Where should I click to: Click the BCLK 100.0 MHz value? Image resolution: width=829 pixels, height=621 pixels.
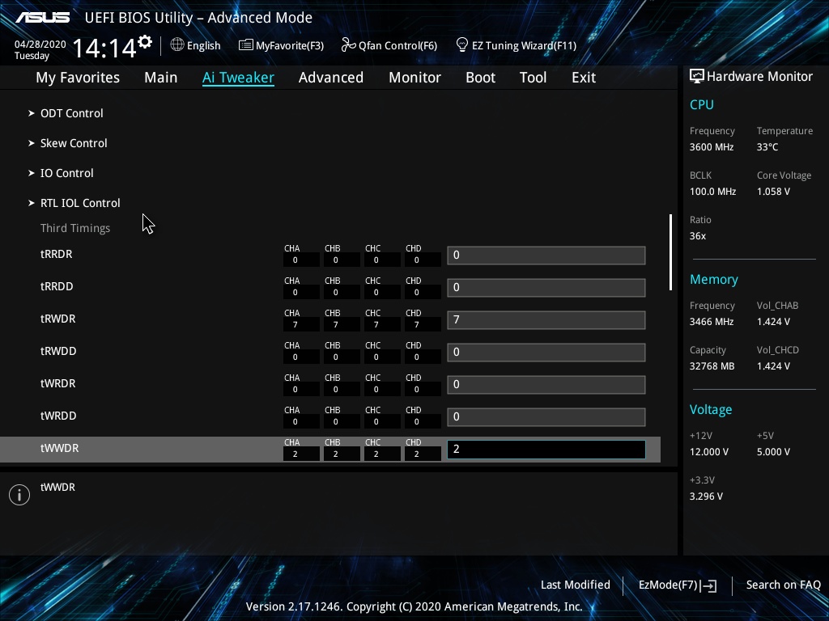[712, 192]
